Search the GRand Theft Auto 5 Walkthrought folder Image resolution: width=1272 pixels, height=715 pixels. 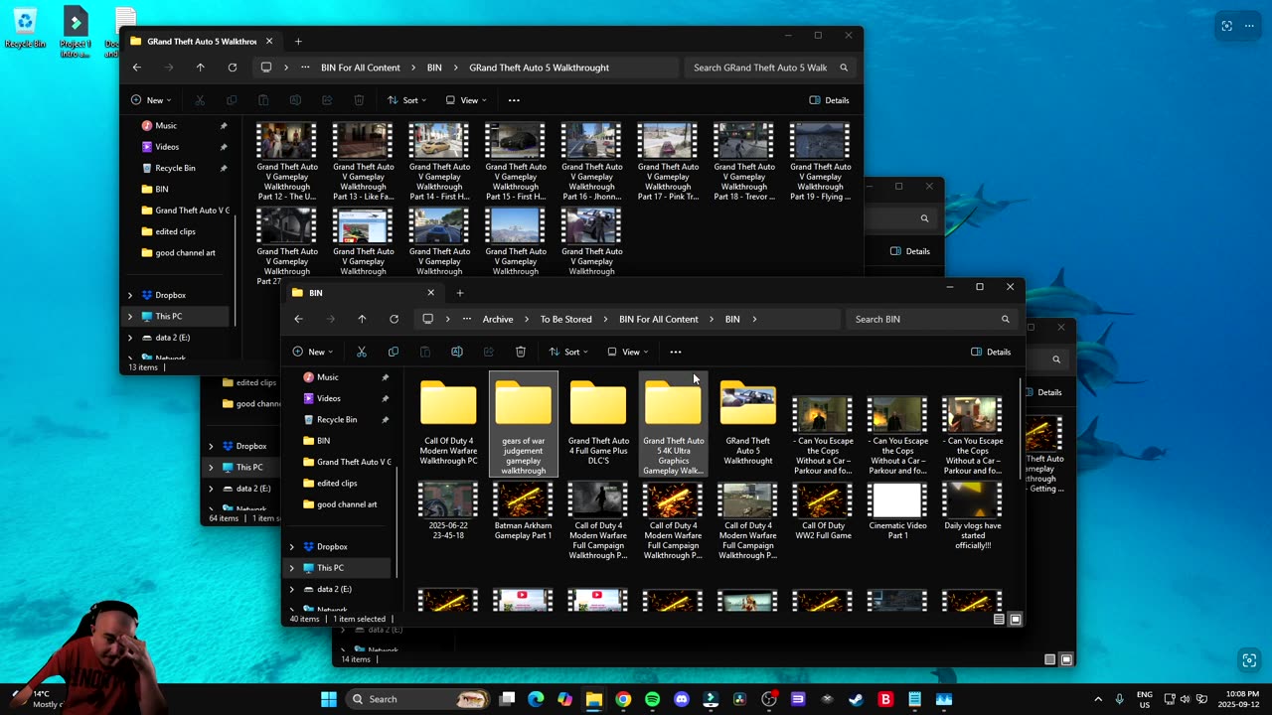[770, 68]
